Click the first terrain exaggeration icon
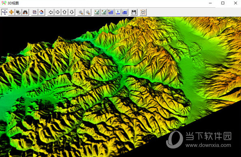The height and width of the screenshot is (157, 241). pos(97,12)
